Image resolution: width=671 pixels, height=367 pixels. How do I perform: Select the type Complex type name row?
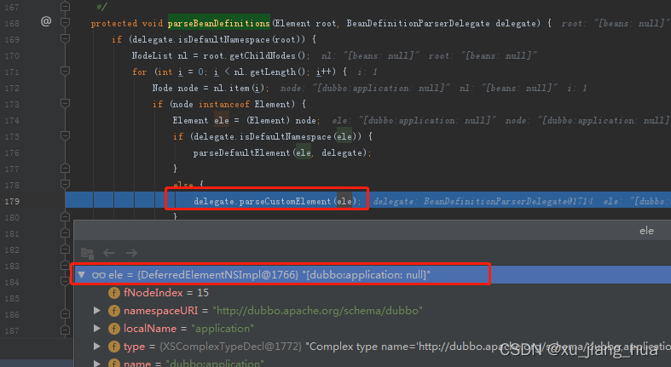tap(372, 347)
